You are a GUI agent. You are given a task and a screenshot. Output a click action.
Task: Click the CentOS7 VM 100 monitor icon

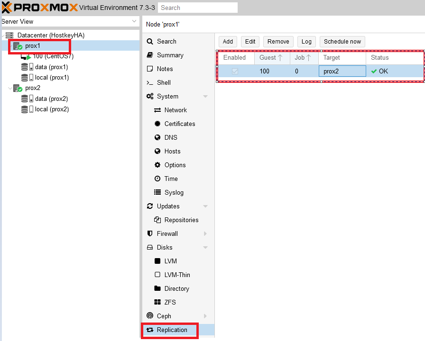[25, 56]
